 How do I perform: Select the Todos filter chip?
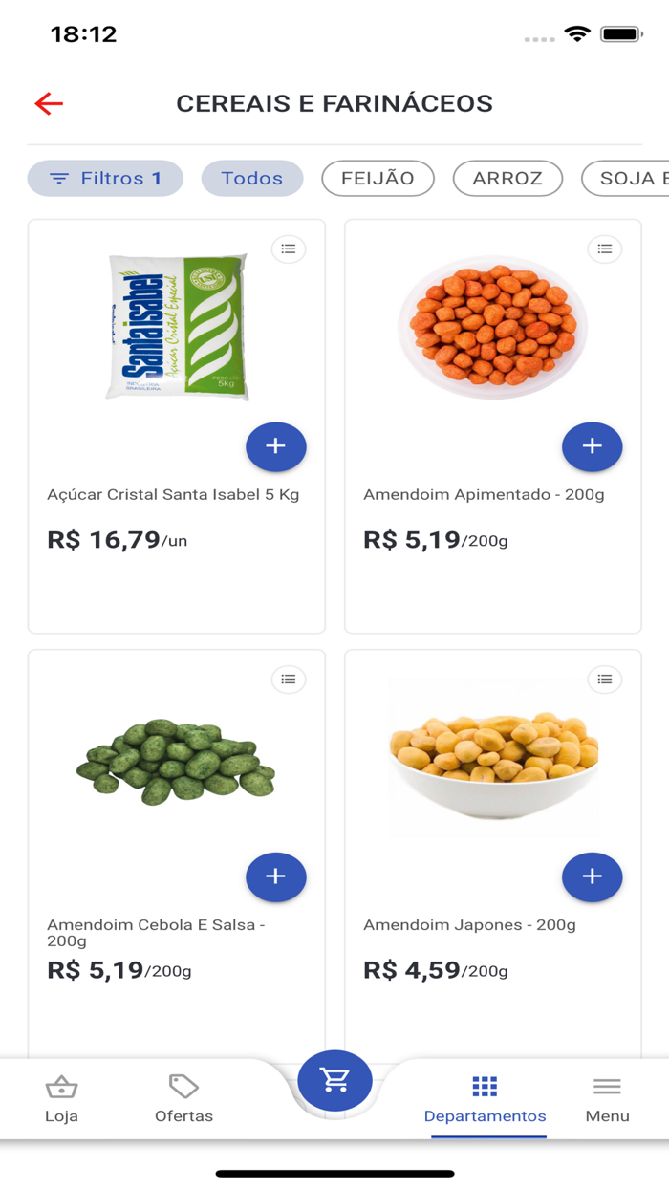pos(251,178)
